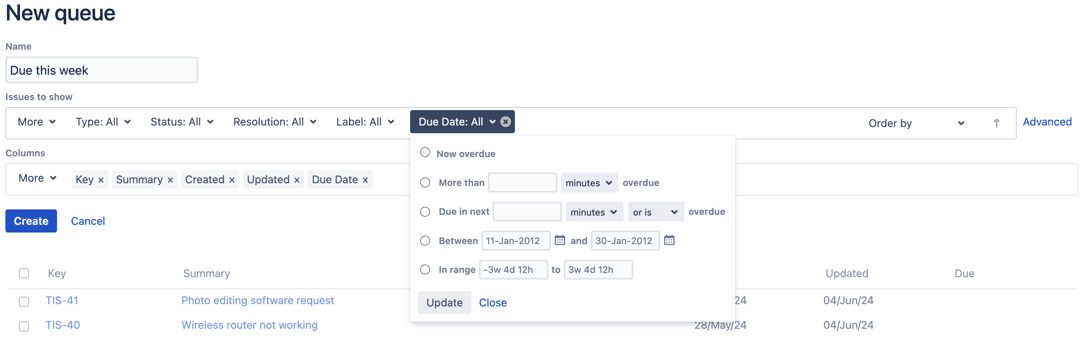Expand the Type: All filter dropdown
This screenshot has height=338, width=1083.
coord(103,122)
